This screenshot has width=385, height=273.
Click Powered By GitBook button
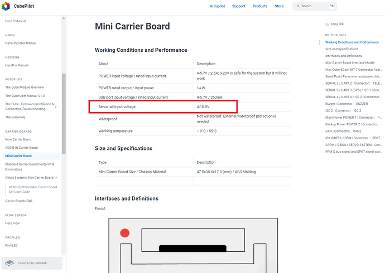coord(32,263)
